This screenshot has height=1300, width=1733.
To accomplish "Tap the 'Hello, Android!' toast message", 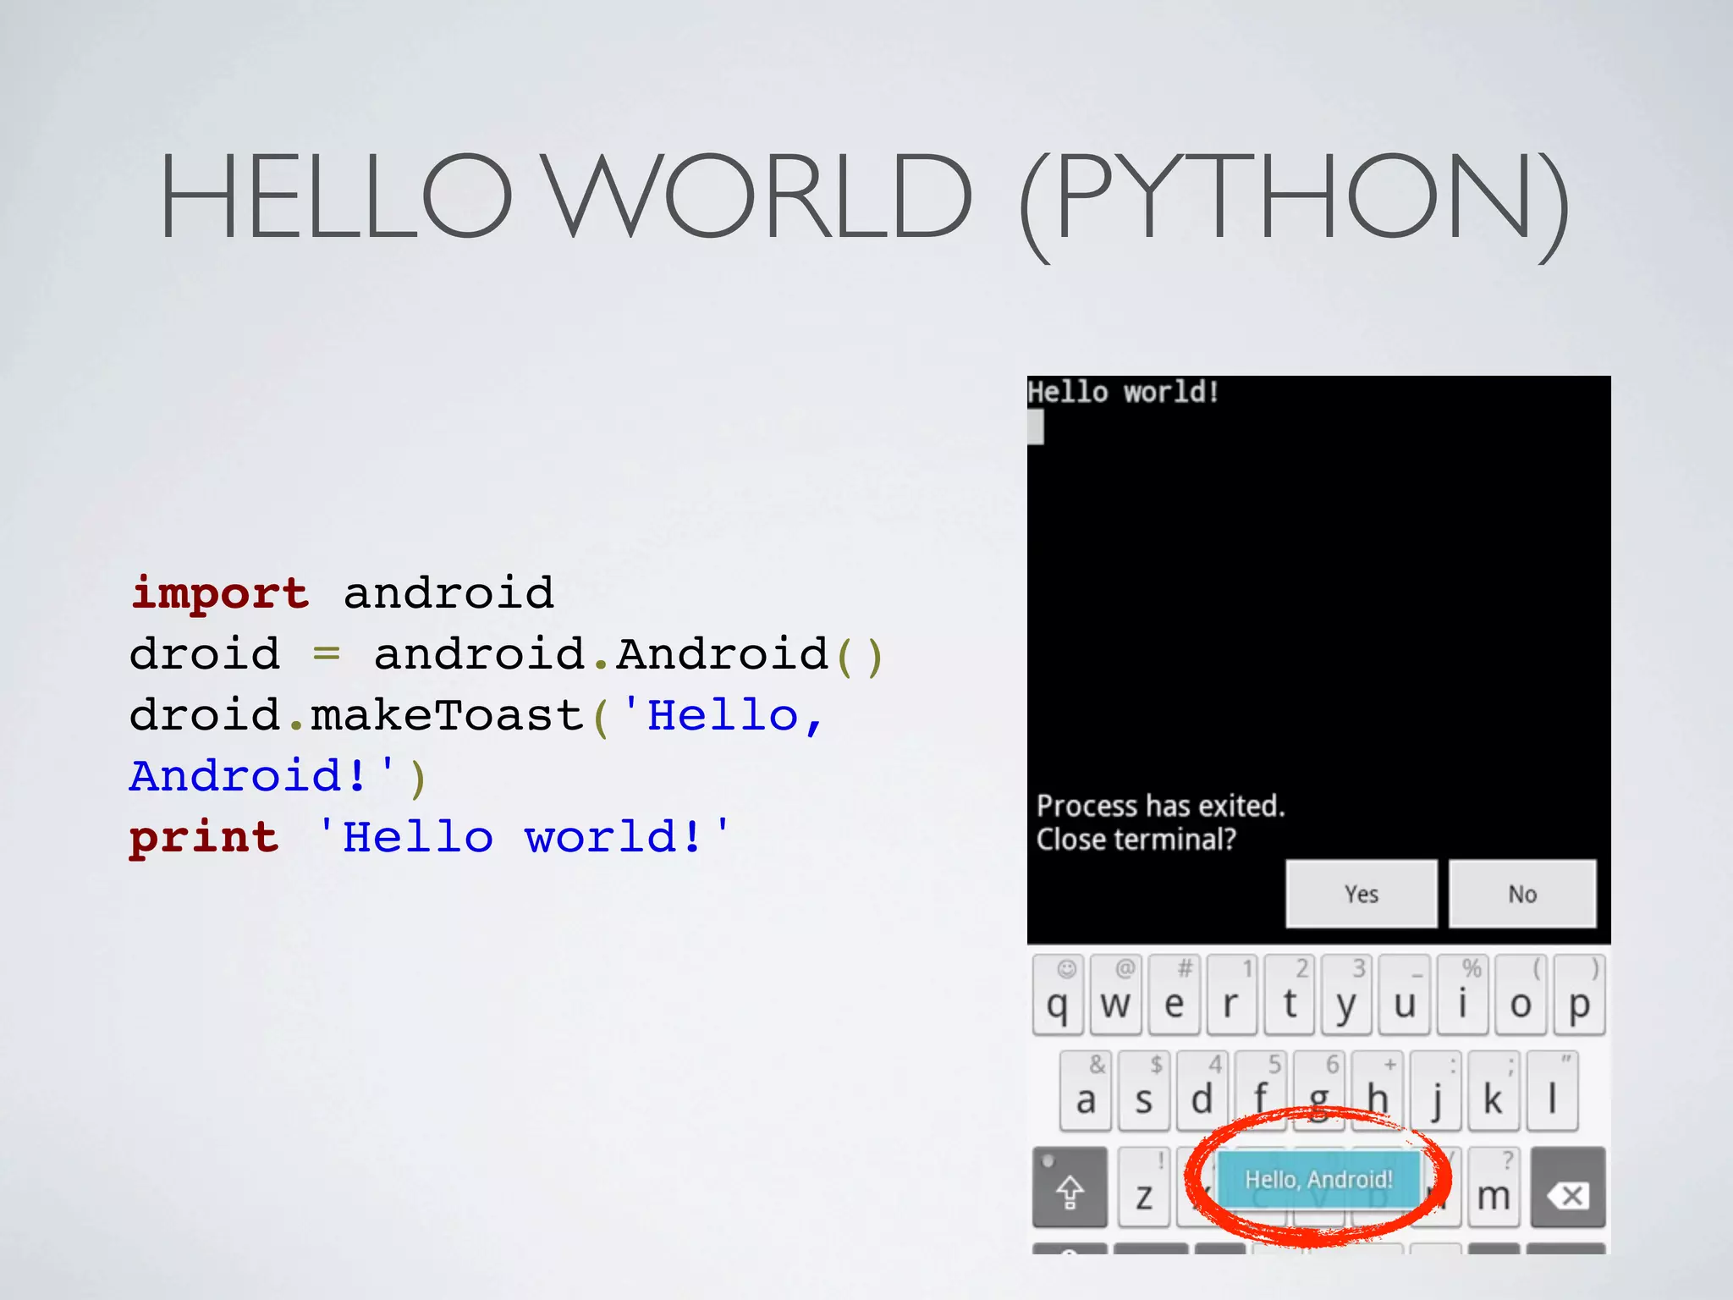I will coord(1318,1180).
